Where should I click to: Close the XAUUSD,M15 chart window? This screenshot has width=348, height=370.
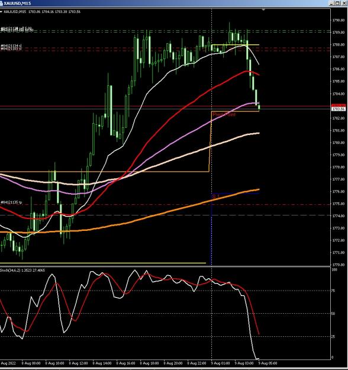[x=343, y=3]
